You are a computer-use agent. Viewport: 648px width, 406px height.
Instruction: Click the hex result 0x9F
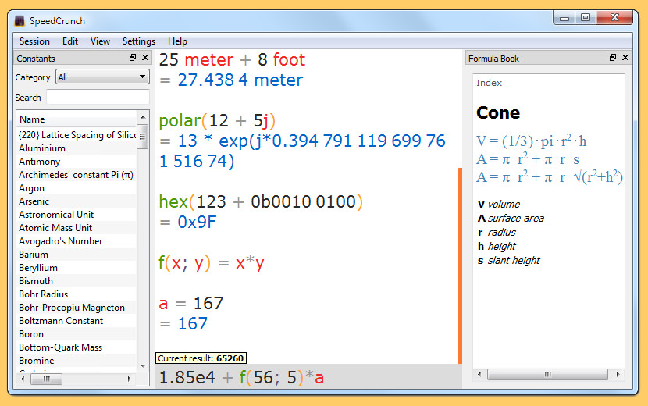[197, 222]
